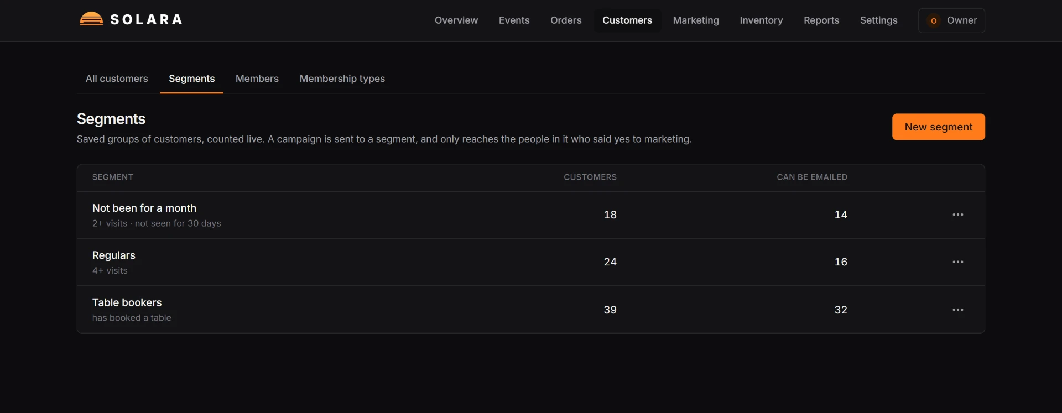Open the more options menu for Regulars
Screen dimensions: 1062x413
pos(957,262)
